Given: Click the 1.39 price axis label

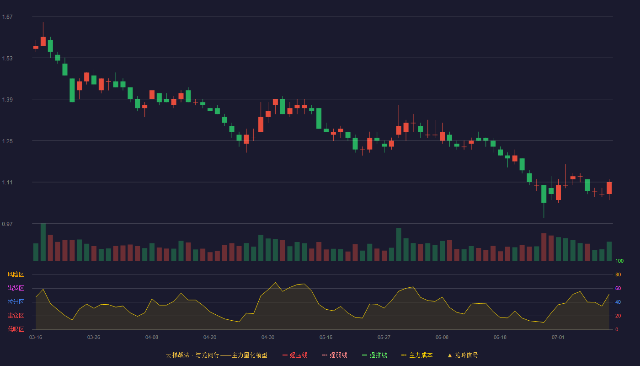Looking at the screenshot, I should tap(7, 100).
